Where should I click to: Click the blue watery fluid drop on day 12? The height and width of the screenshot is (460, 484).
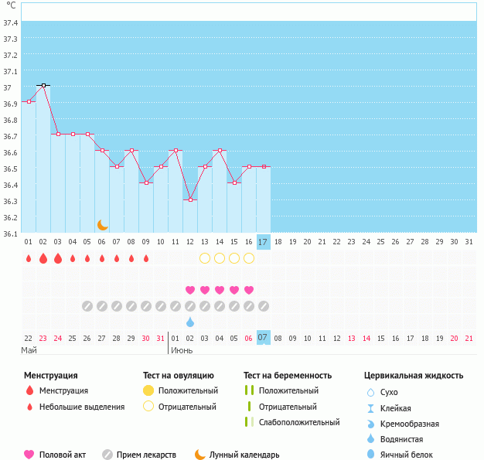[190, 321]
